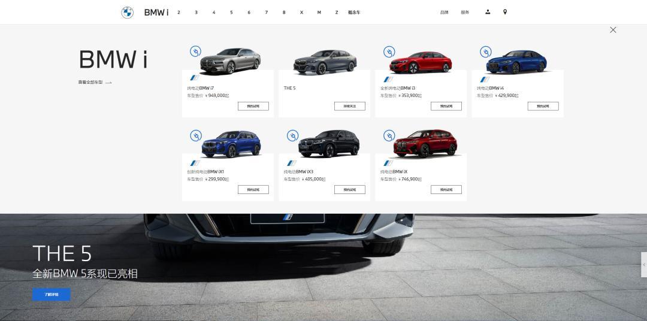Click the 创新纯电动BMW iX1 model name

tap(205, 172)
